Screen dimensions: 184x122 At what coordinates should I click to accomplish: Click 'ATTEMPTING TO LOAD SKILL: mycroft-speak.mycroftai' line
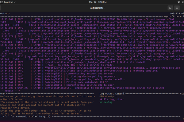pyautogui.click(x=86, y=28)
